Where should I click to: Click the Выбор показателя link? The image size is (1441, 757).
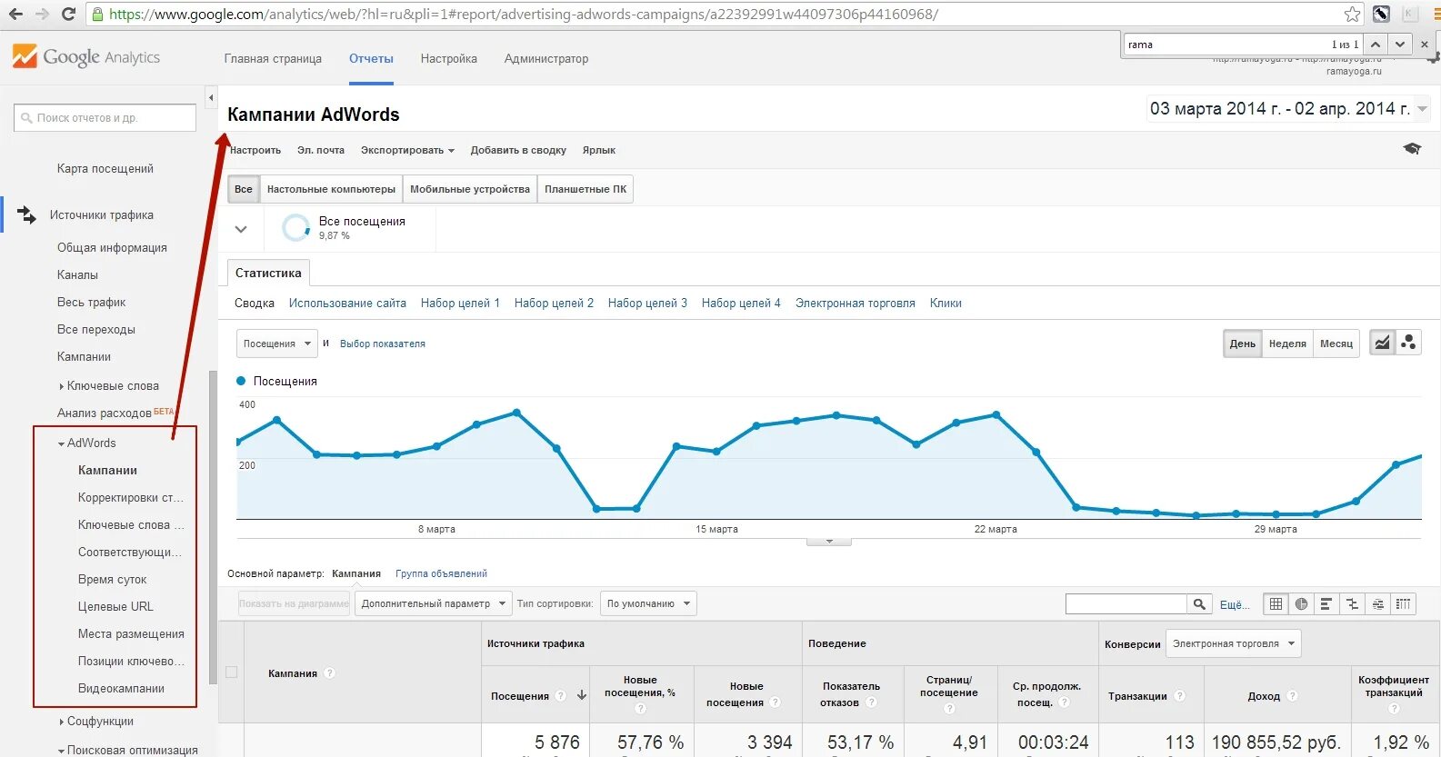[383, 344]
